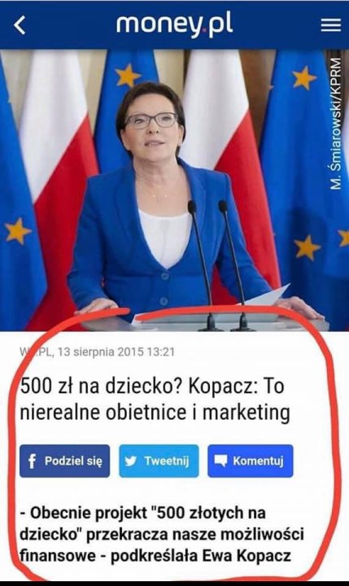Image resolution: width=349 pixels, height=586 pixels.
Task: Open the Ewa Kopacz article photo
Action: [x=174, y=190]
